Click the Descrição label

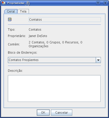click(x=15, y=71)
